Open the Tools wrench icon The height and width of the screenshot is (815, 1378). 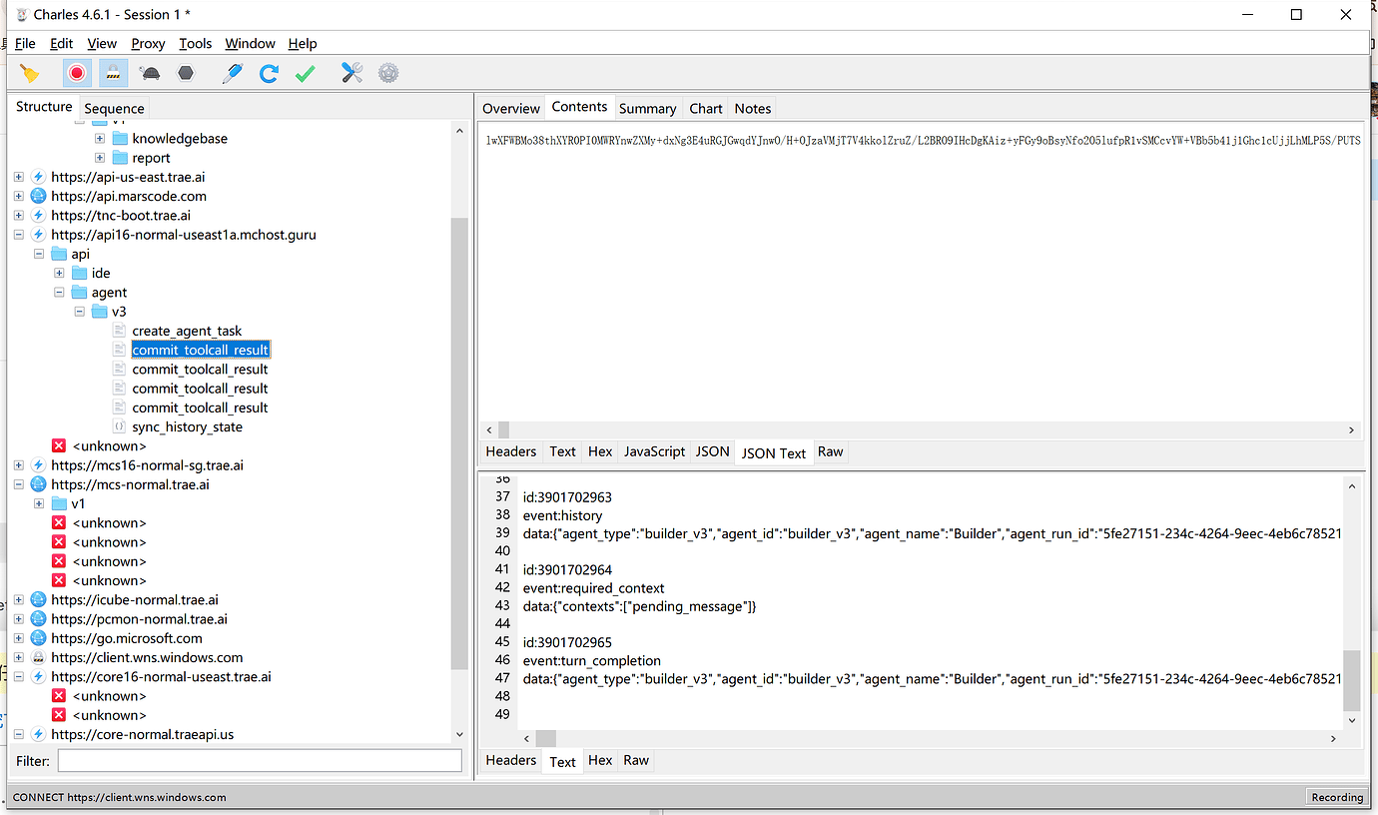pyautogui.click(x=351, y=73)
